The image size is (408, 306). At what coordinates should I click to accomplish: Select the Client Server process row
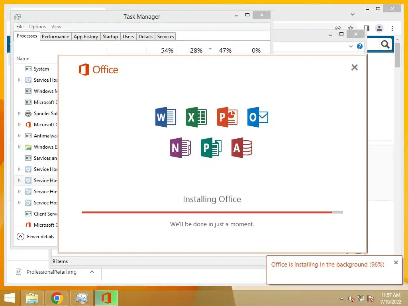[36, 214]
